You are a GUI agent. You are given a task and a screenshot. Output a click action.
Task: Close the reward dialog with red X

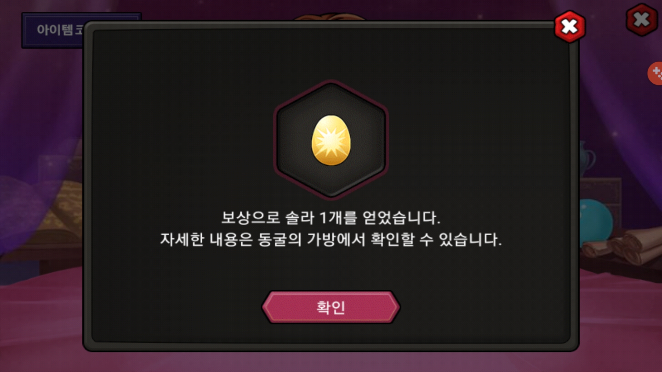click(x=570, y=27)
